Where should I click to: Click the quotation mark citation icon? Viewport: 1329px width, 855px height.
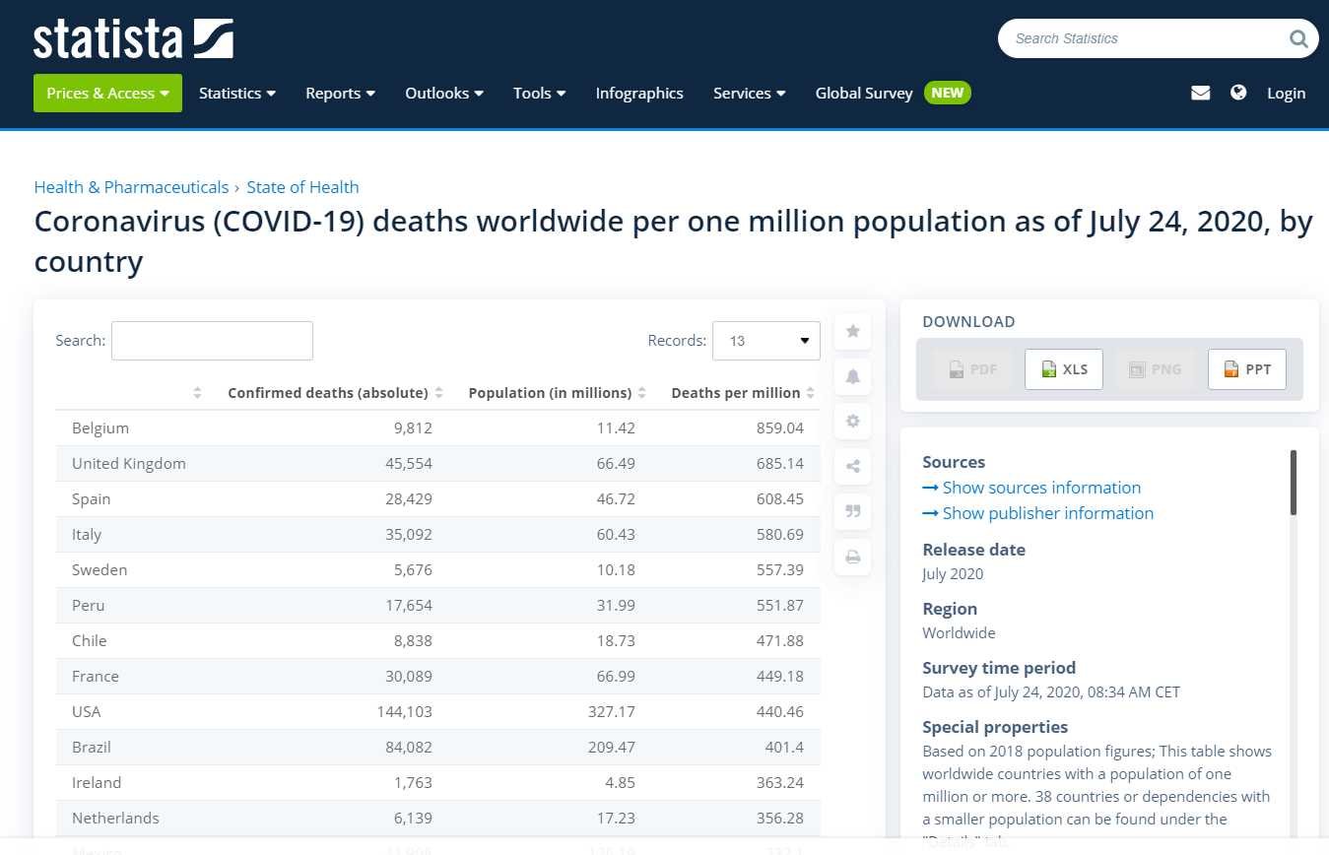(x=852, y=511)
